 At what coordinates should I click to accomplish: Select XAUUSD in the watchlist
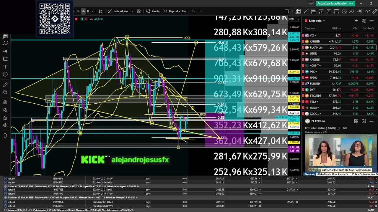click(339, 42)
